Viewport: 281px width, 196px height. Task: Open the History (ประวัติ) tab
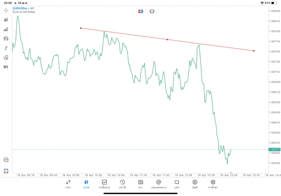[122, 184]
